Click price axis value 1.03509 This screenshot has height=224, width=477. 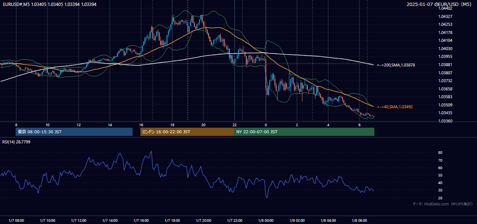coord(445,105)
